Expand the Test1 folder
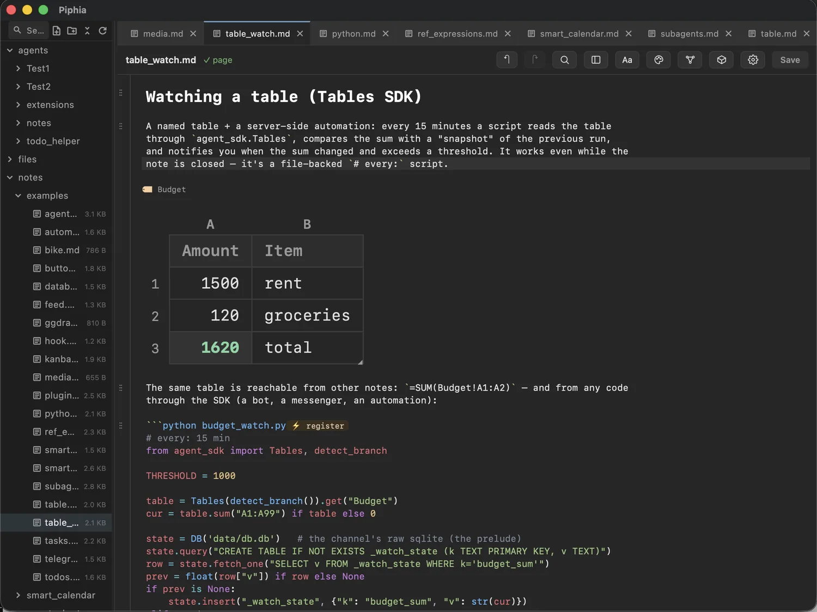The height and width of the screenshot is (612, 817). 19,69
